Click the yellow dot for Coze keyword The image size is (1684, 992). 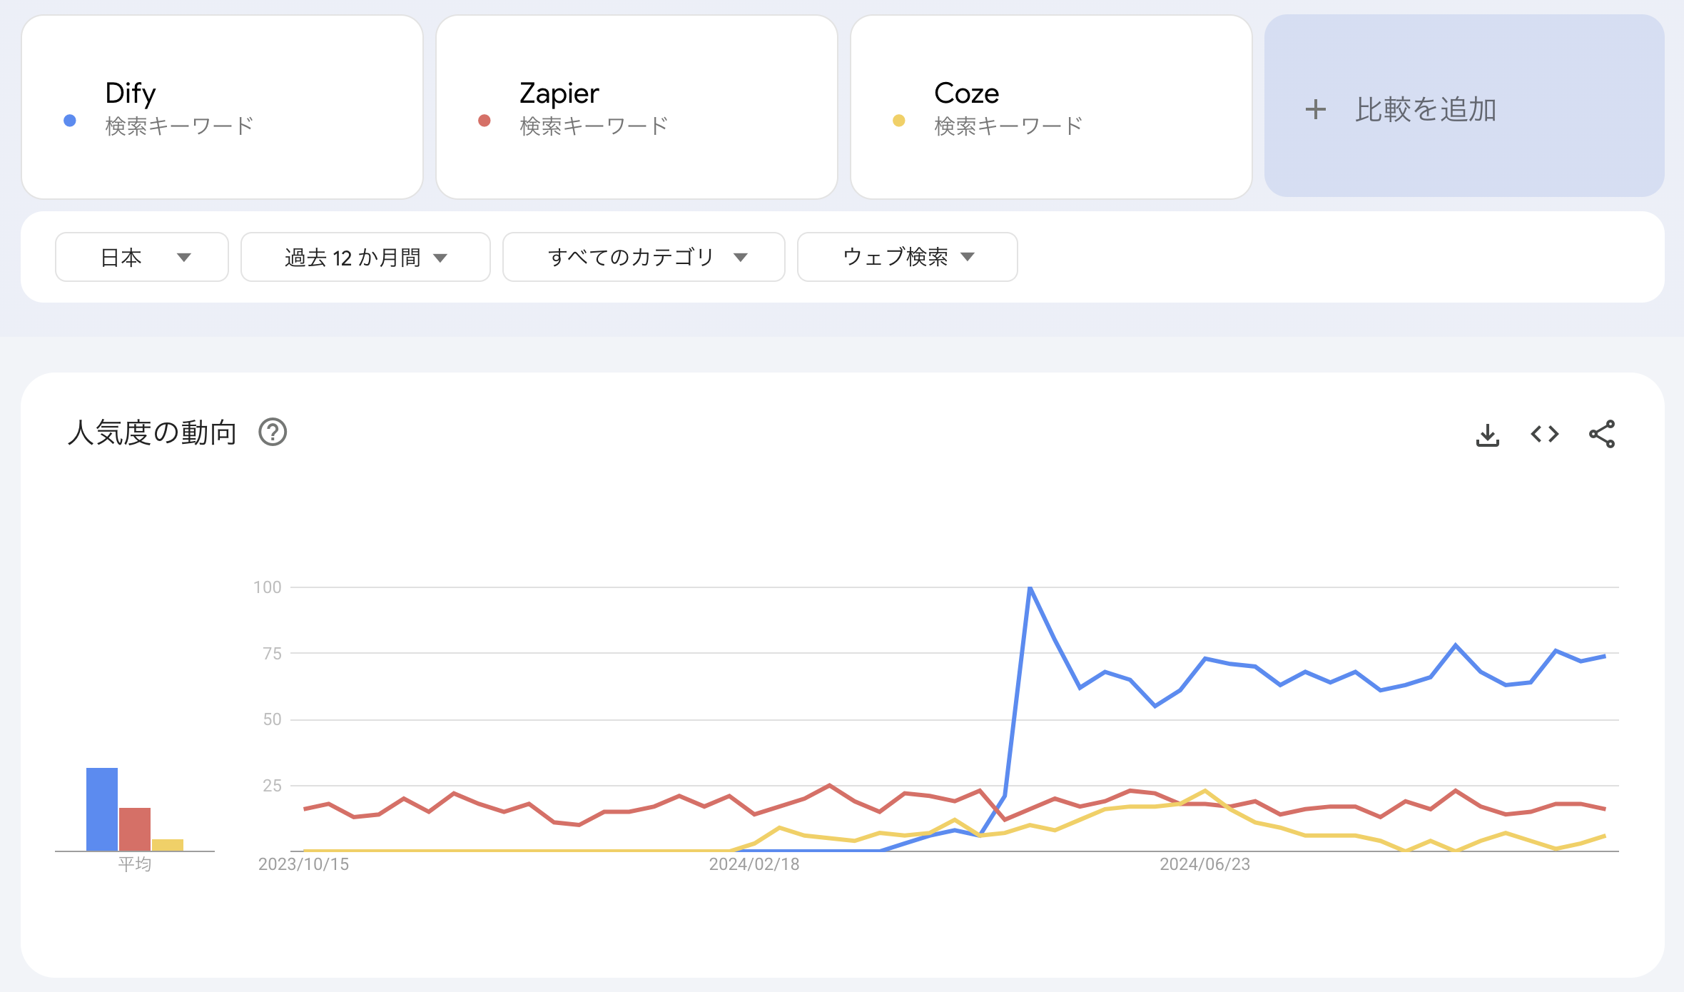pyautogui.click(x=898, y=120)
